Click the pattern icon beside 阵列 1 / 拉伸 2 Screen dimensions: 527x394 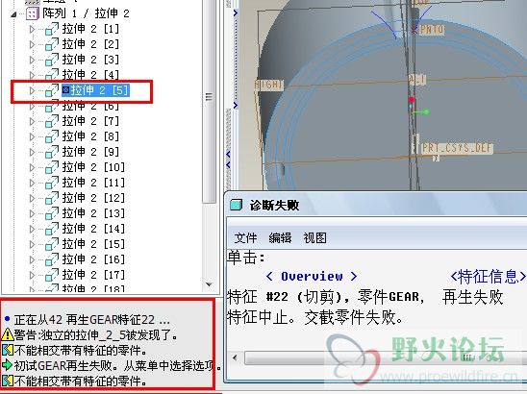[33, 13]
